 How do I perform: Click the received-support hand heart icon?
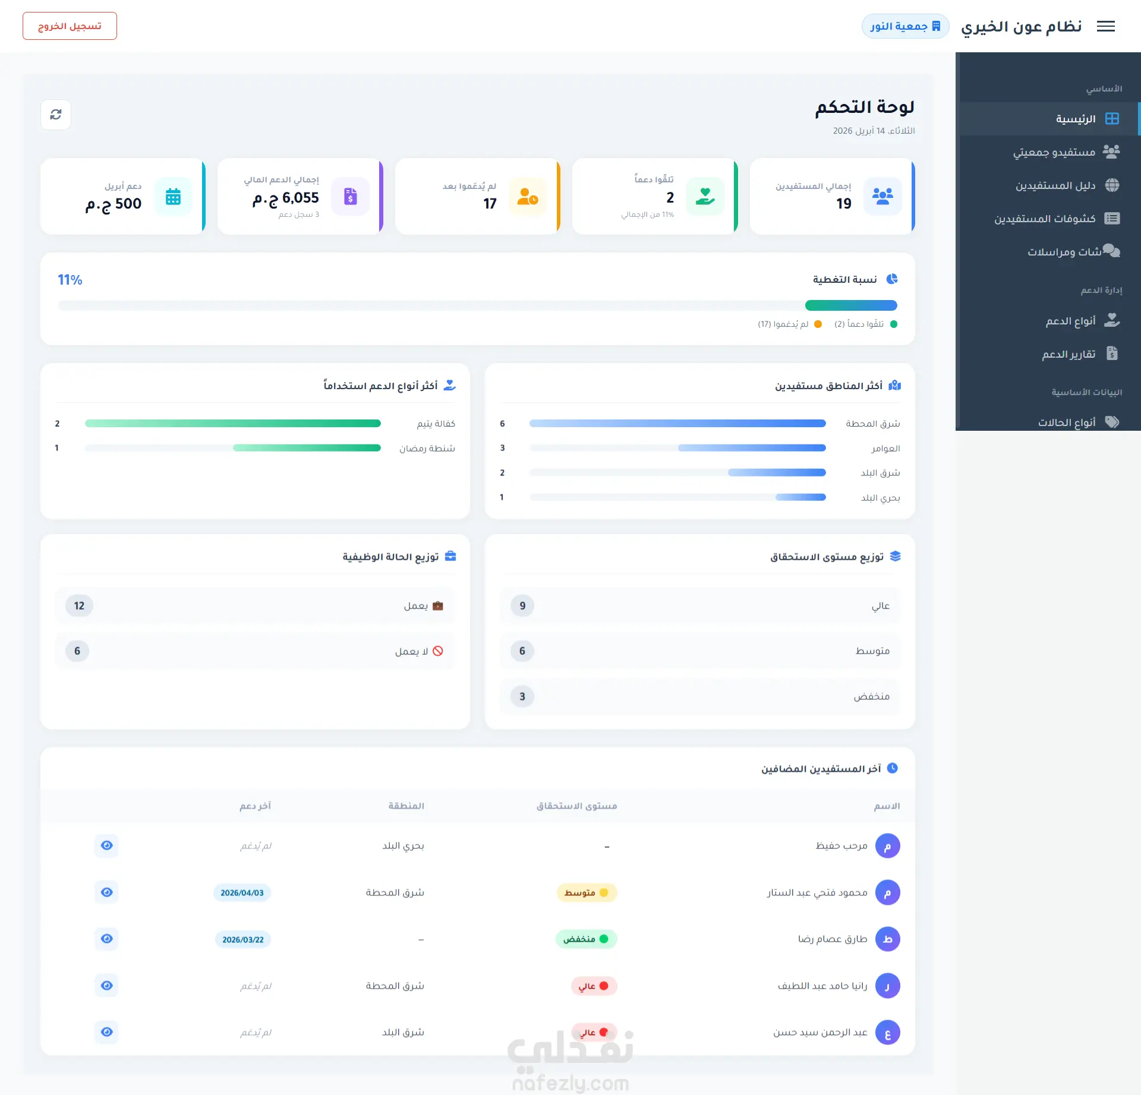(705, 197)
